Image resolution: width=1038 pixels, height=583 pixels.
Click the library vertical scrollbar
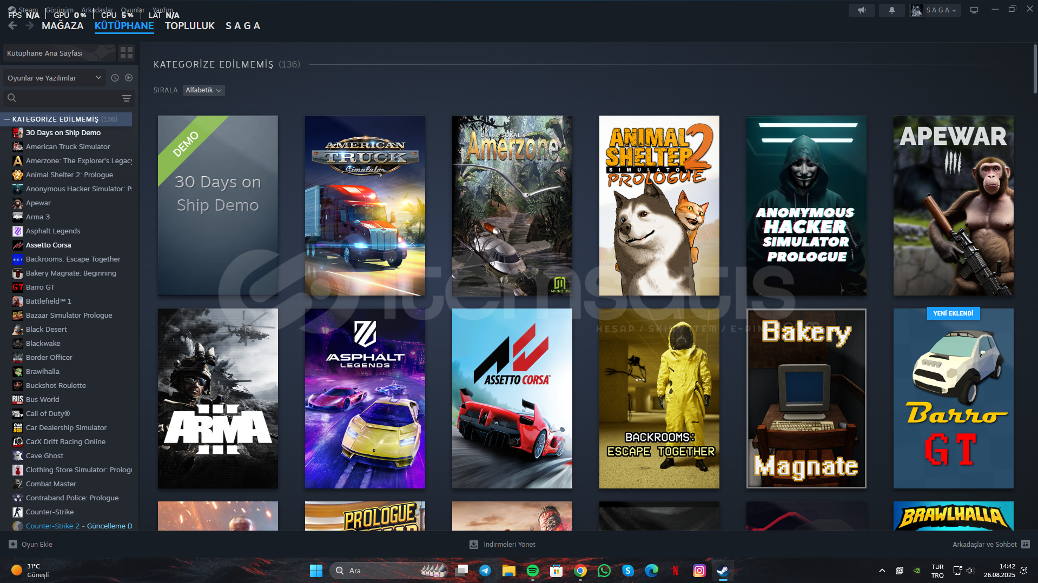click(1035, 69)
